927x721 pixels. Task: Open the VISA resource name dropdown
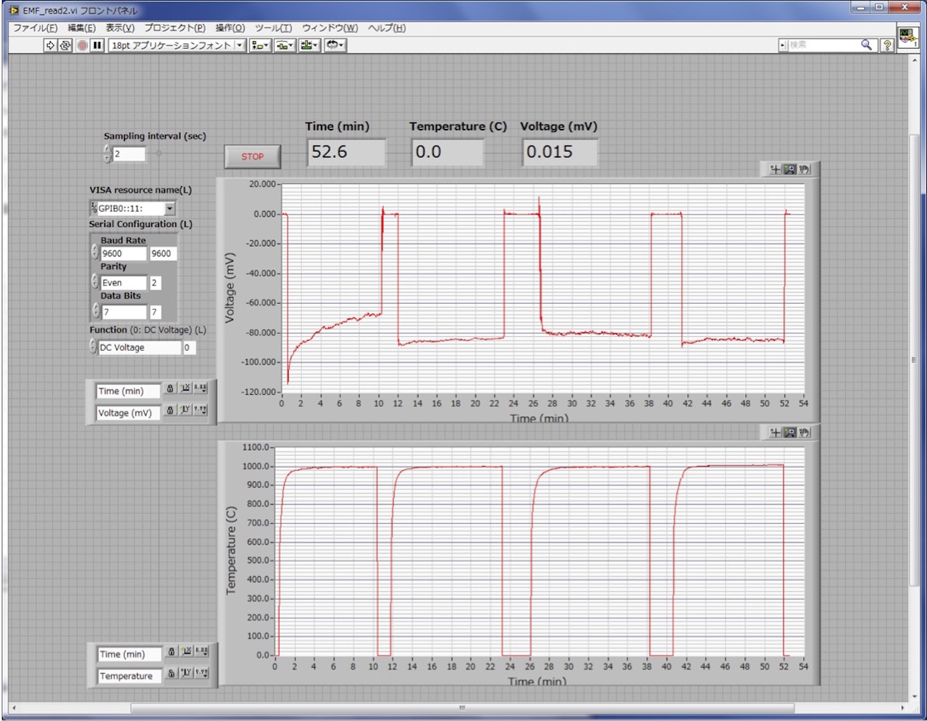[169, 209]
